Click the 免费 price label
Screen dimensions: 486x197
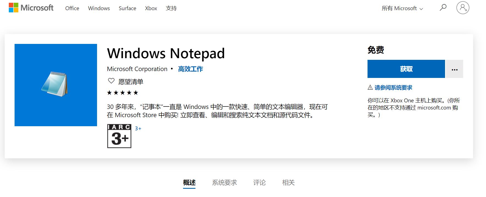(375, 50)
